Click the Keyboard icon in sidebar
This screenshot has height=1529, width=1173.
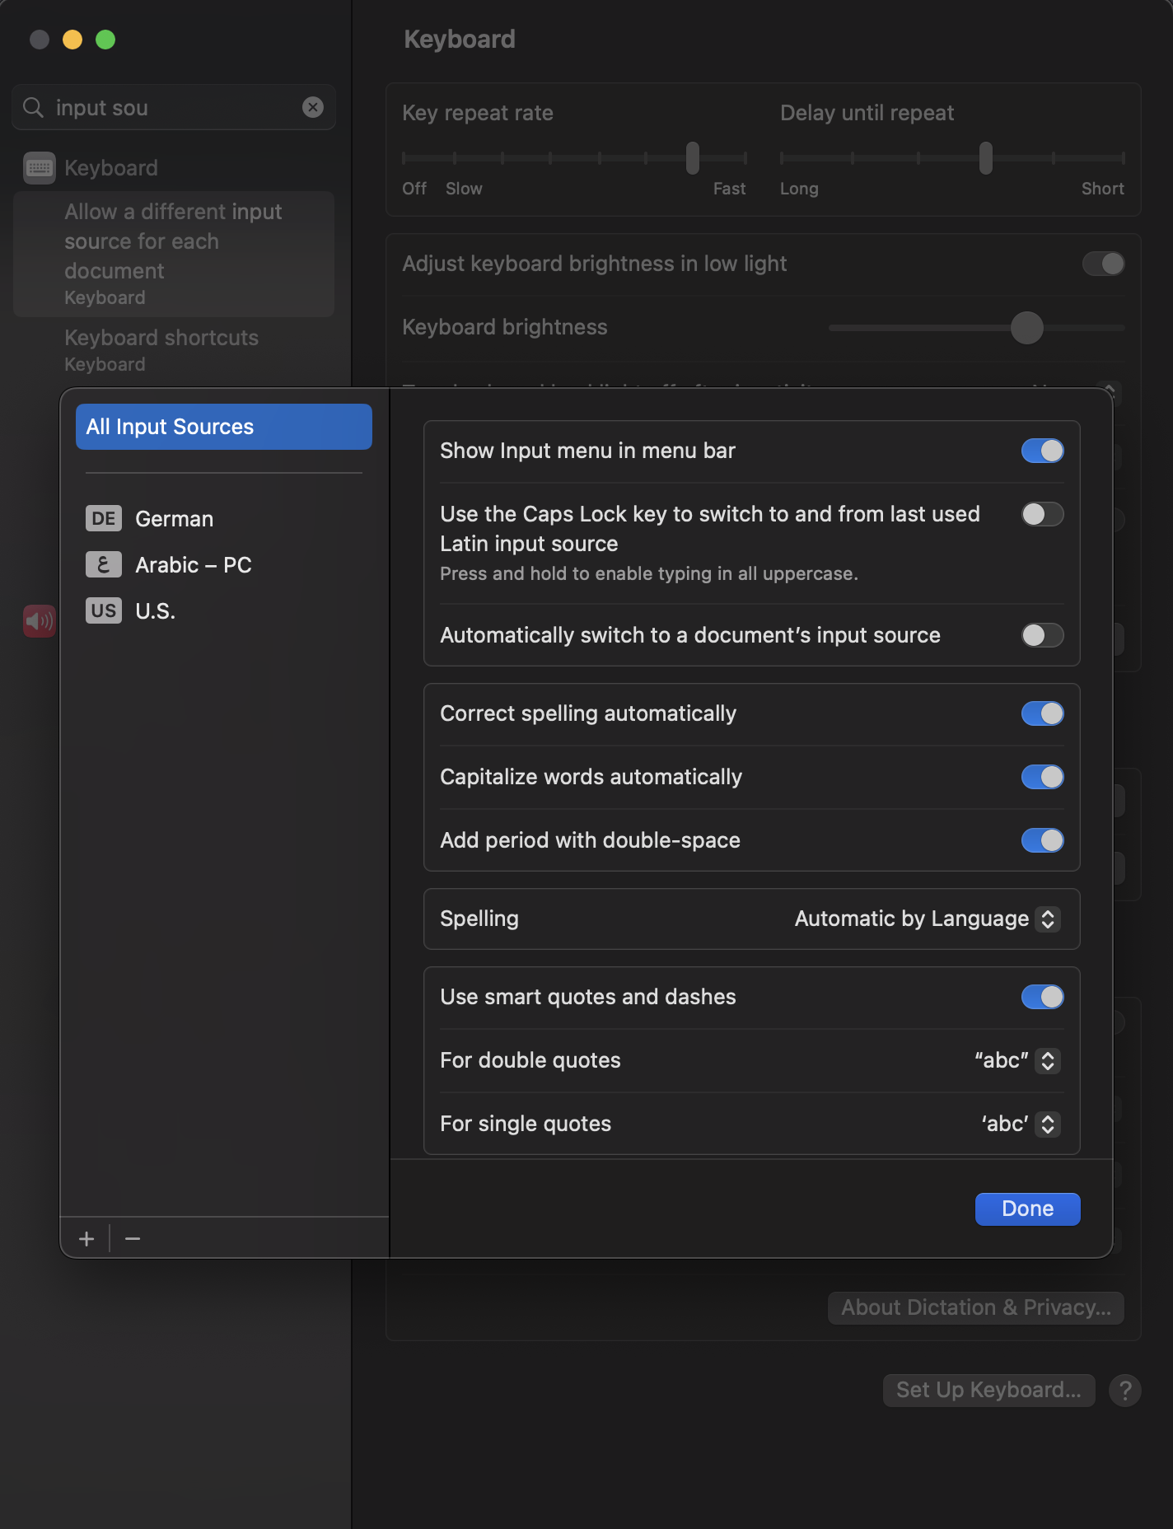click(x=40, y=168)
